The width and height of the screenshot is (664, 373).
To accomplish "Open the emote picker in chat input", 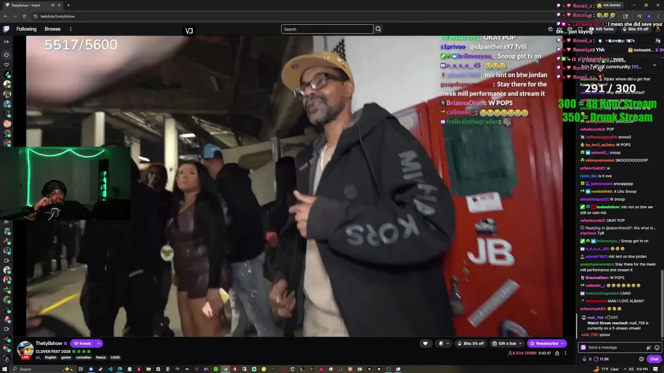I will tap(657, 348).
